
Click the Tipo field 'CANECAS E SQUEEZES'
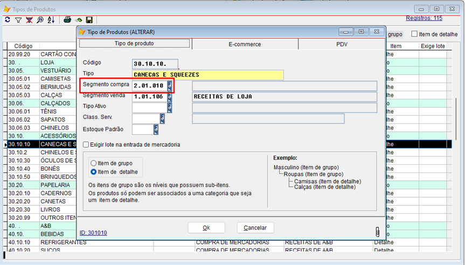pos(207,75)
